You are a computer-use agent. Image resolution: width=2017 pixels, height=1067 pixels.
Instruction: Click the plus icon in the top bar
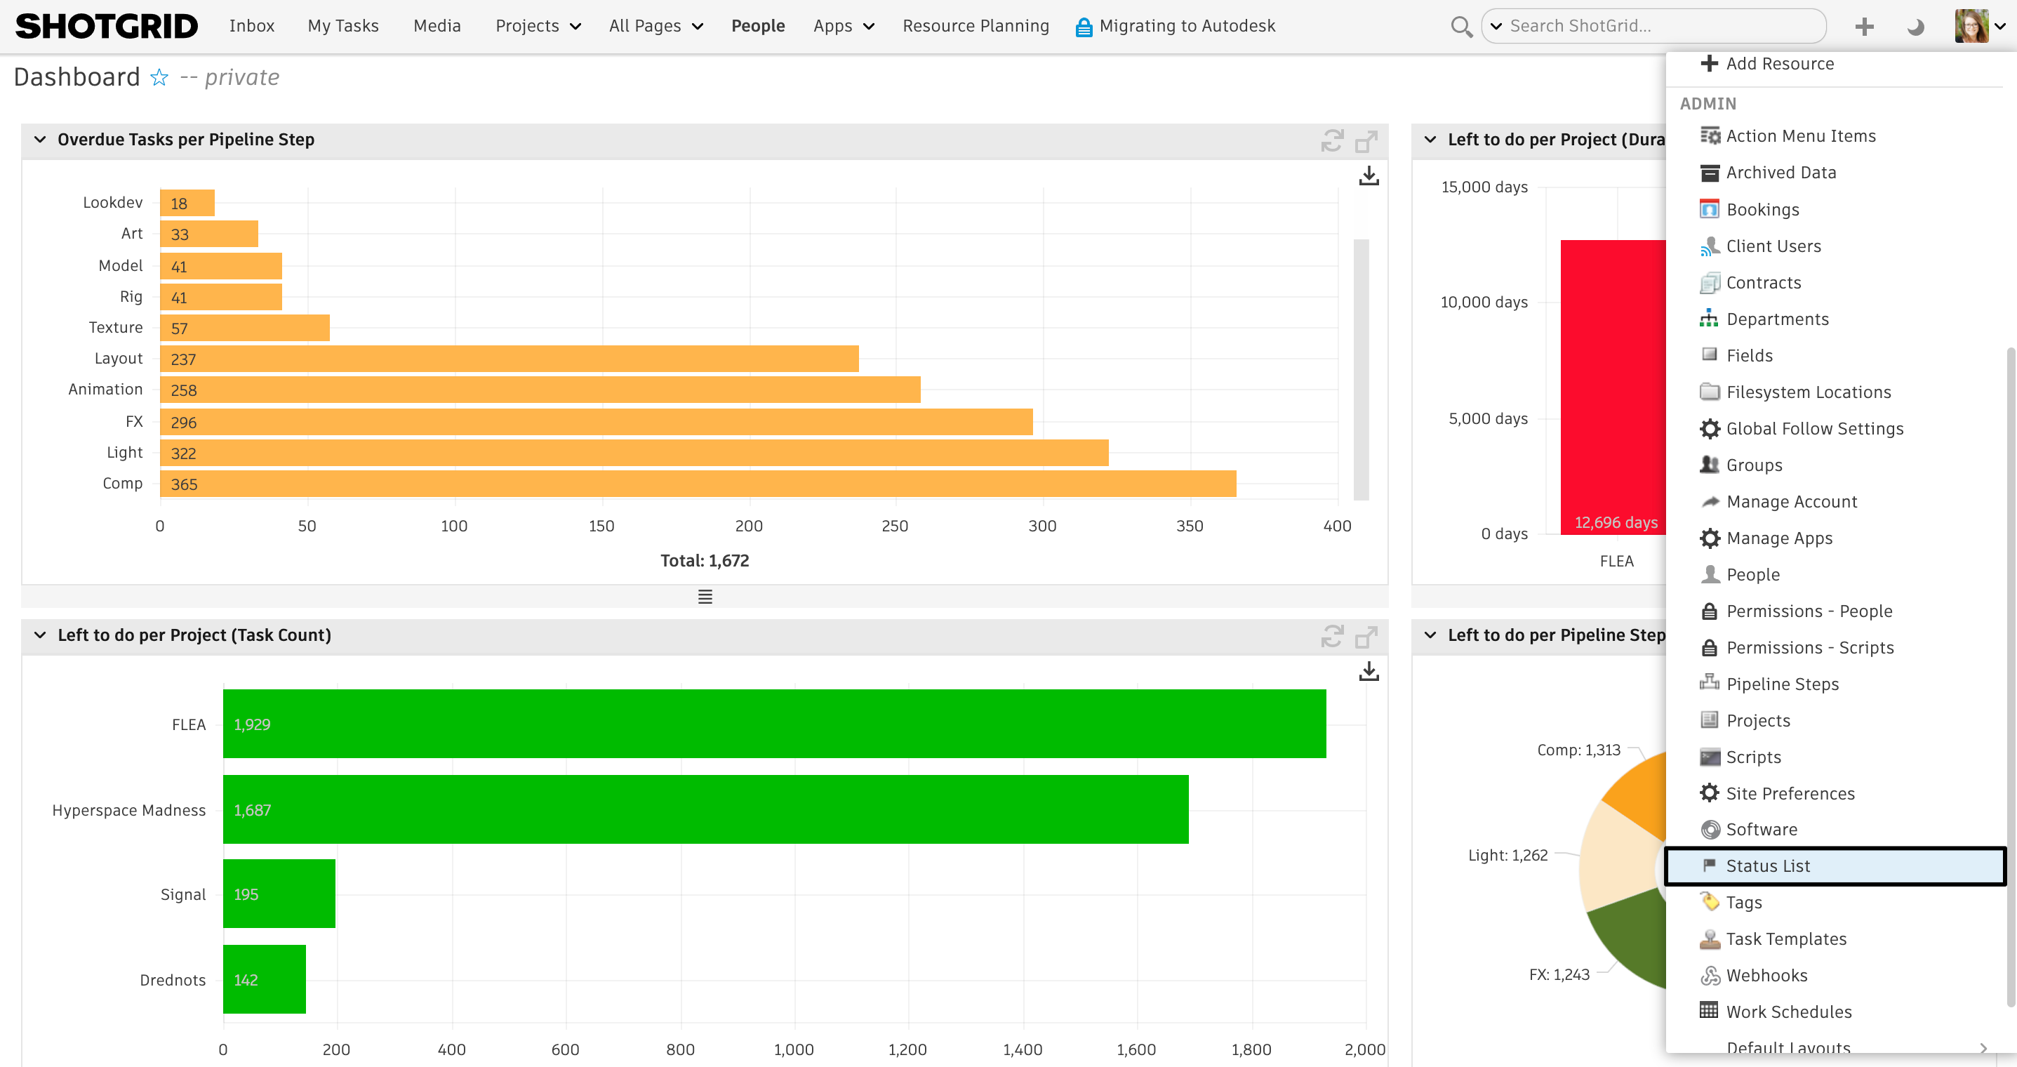(1864, 26)
